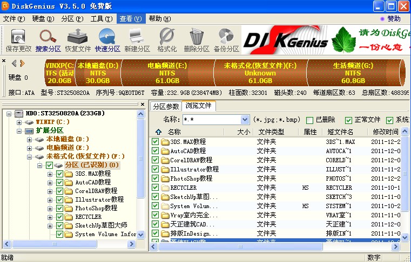
Task: Select the 排版InDesign... row in file list
Action: click(275, 233)
